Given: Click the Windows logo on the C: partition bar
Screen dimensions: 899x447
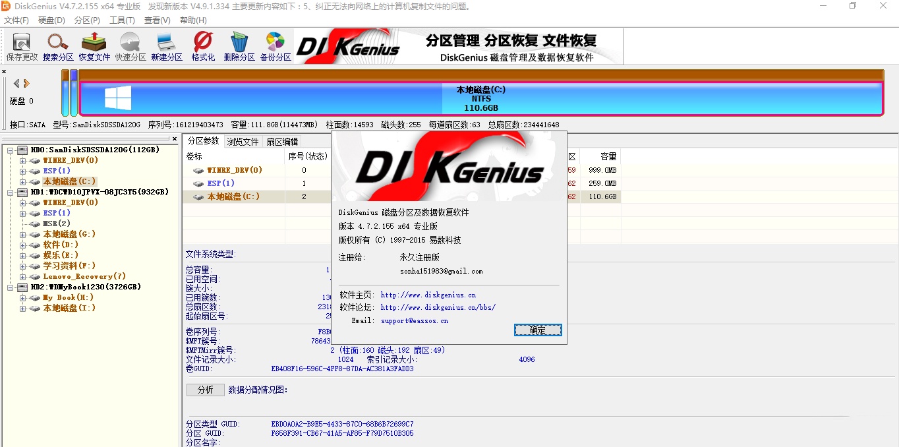Looking at the screenshot, I should (x=118, y=98).
